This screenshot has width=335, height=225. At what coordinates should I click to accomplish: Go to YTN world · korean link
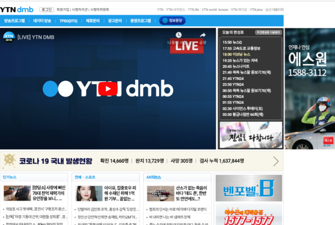[215, 9]
